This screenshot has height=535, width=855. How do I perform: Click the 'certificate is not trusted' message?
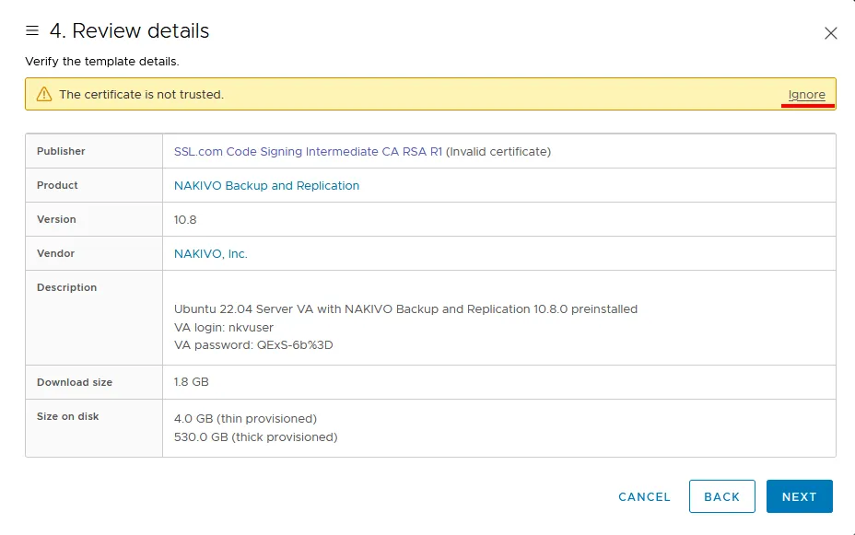(x=141, y=95)
